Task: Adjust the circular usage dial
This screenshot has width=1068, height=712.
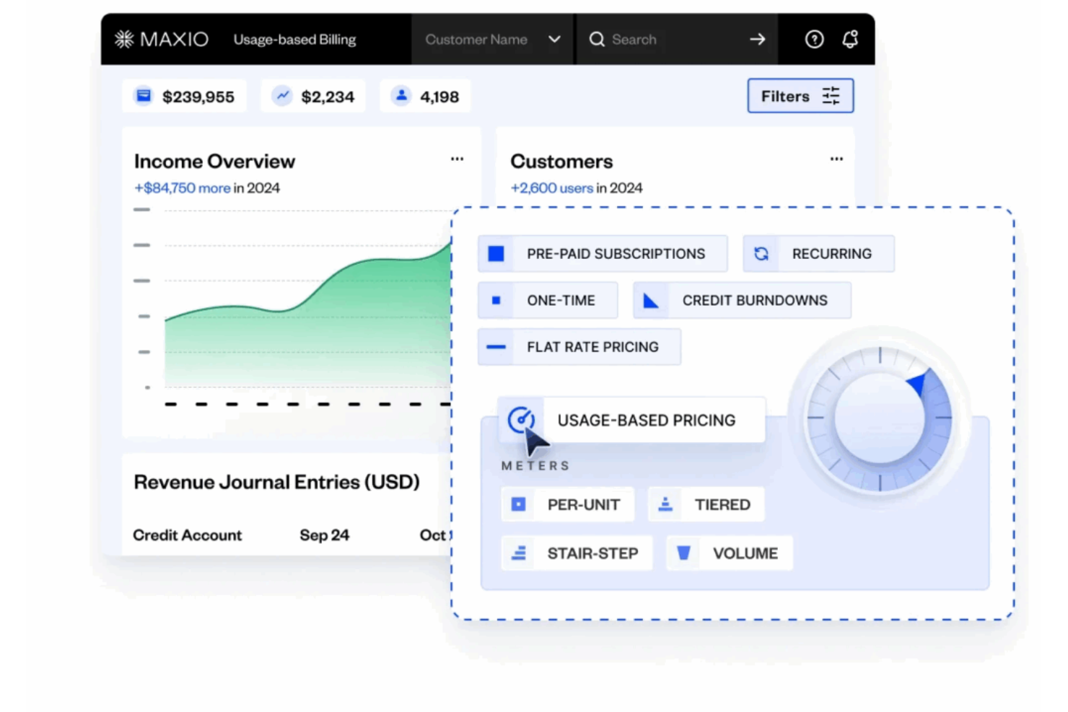Action: pos(879,419)
